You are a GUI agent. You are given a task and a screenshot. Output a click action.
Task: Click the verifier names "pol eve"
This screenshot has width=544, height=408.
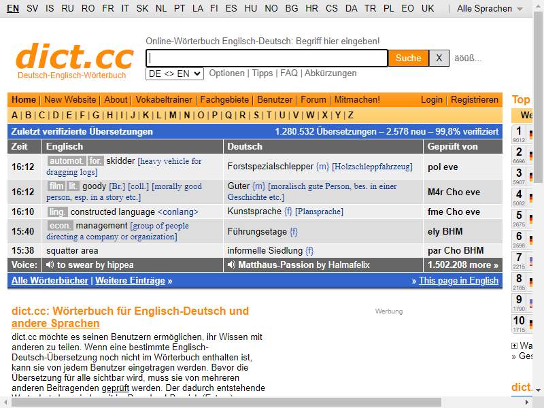(x=443, y=167)
